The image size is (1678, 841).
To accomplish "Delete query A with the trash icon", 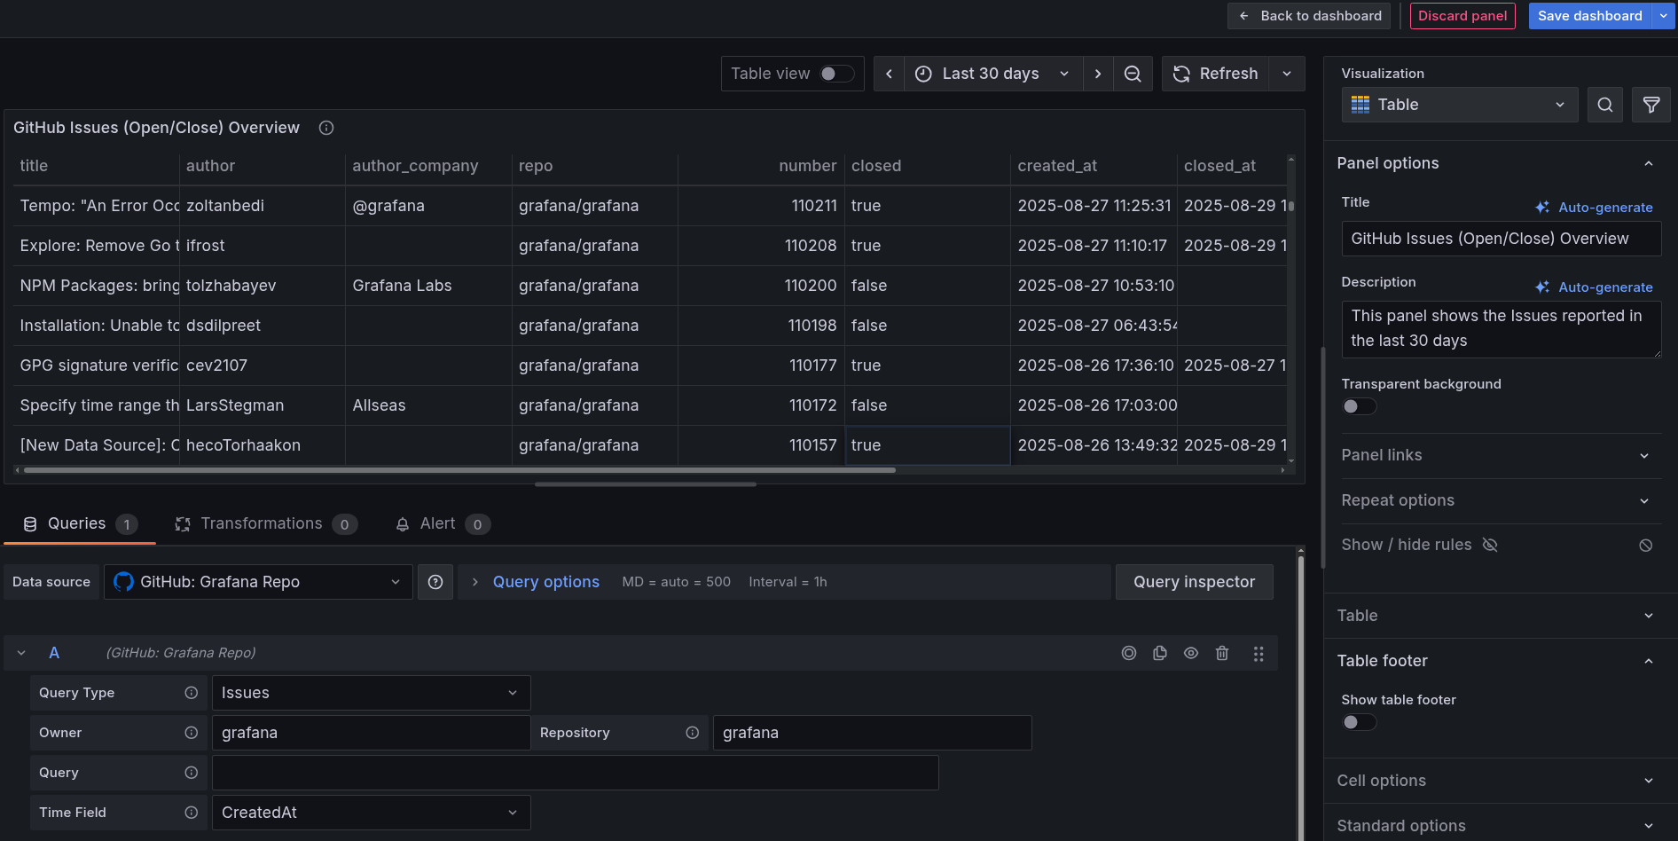I will 1222,653.
